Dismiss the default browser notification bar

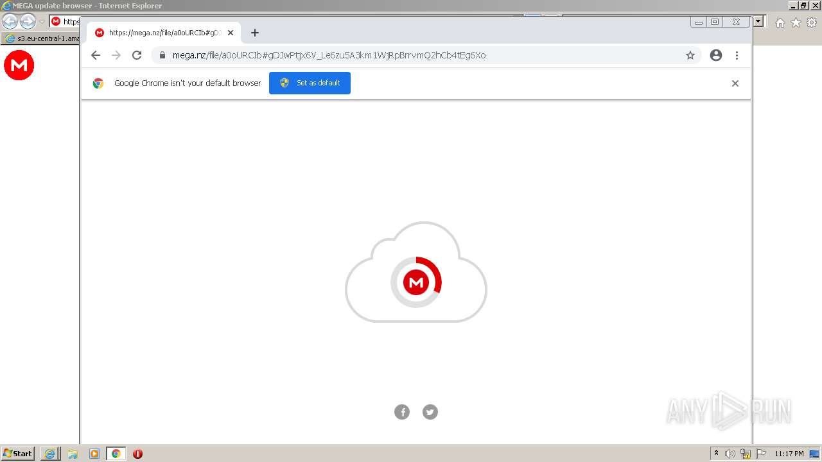point(735,83)
